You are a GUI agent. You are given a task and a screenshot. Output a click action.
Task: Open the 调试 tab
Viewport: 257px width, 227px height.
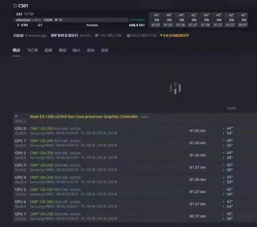tap(62, 50)
